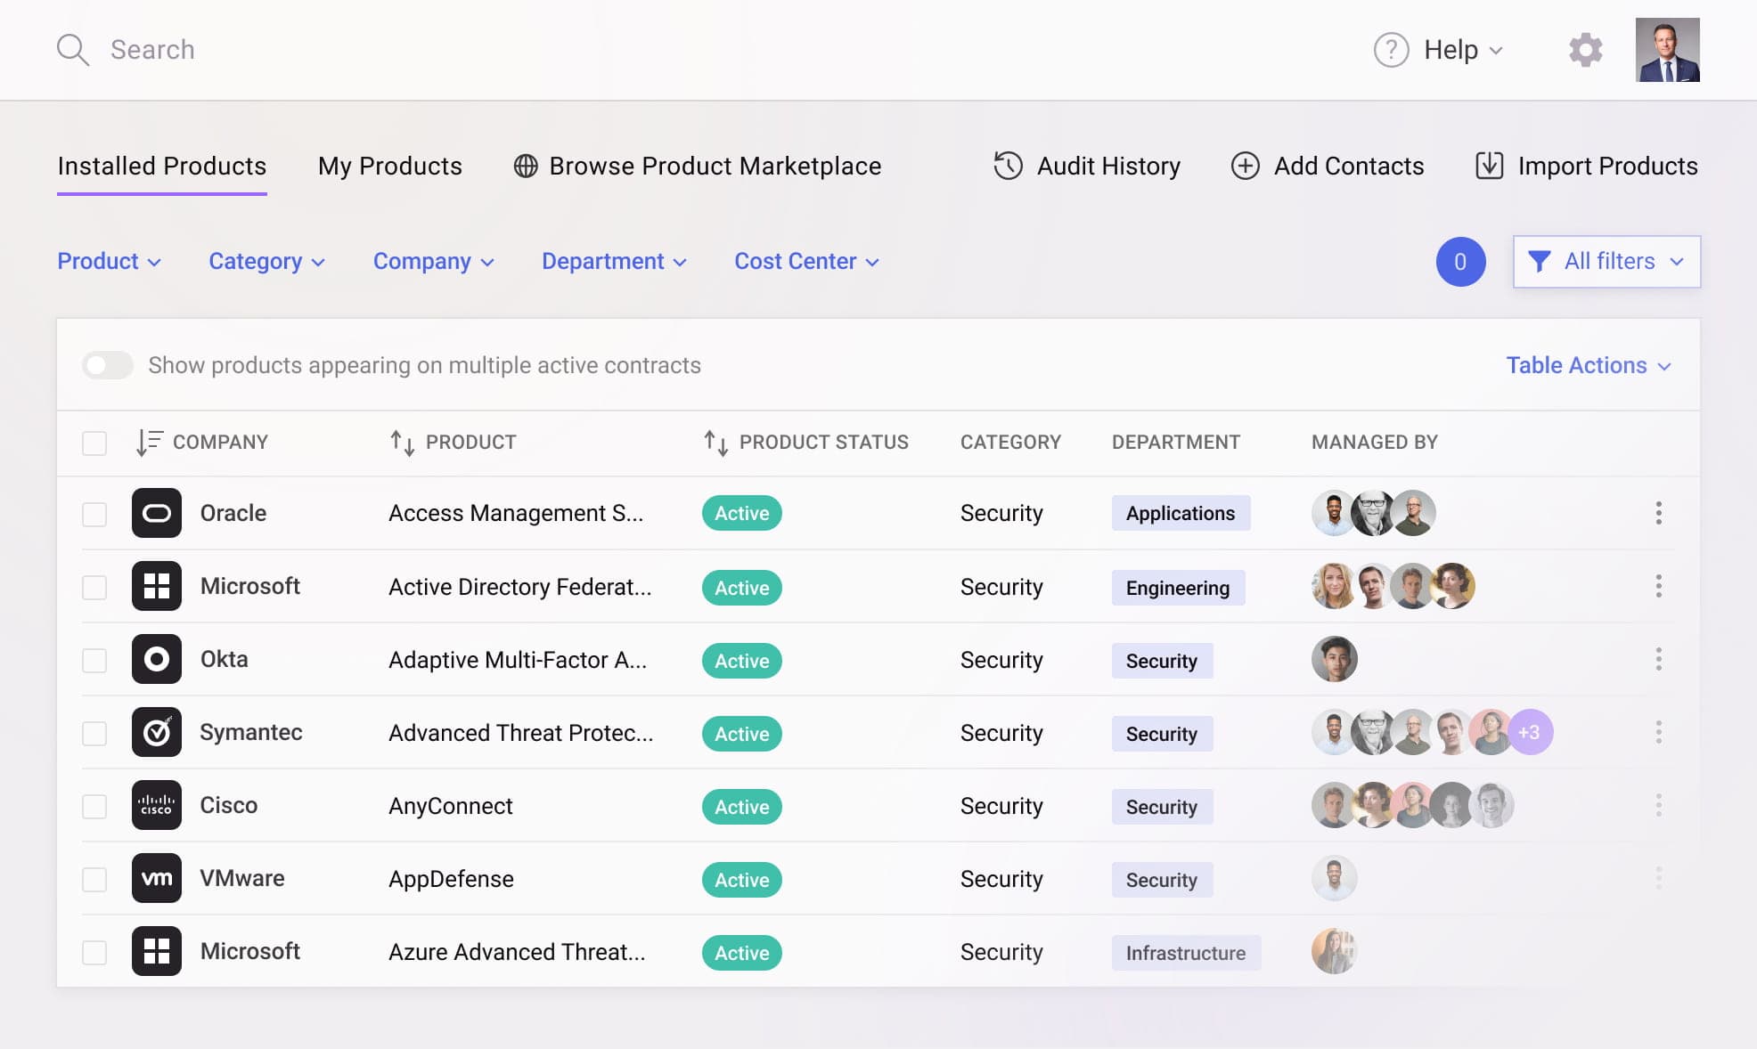Sort by Product Status arrows icon
Viewport: 1757px width, 1049px height.
point(715,442)
